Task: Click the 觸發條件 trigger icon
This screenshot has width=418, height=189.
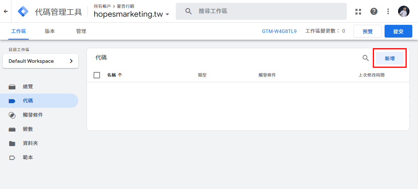Action: tap(12, 115)
